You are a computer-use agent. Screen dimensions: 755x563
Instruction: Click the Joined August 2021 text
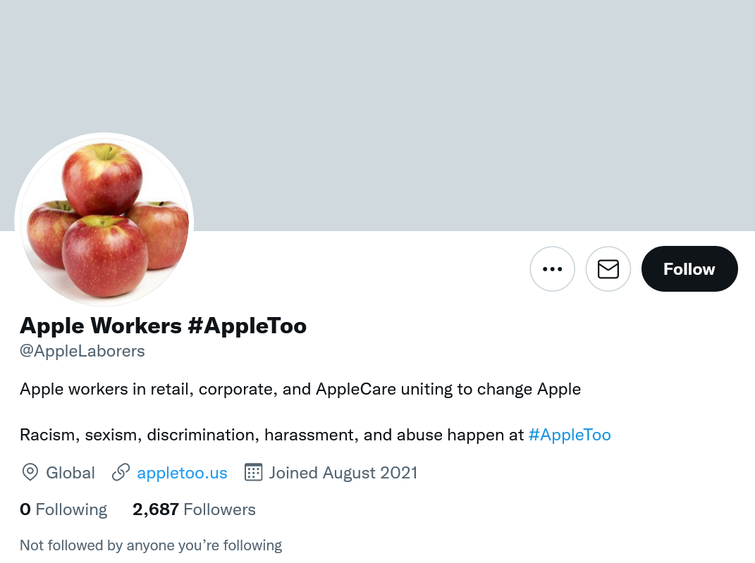pos(343,473)
